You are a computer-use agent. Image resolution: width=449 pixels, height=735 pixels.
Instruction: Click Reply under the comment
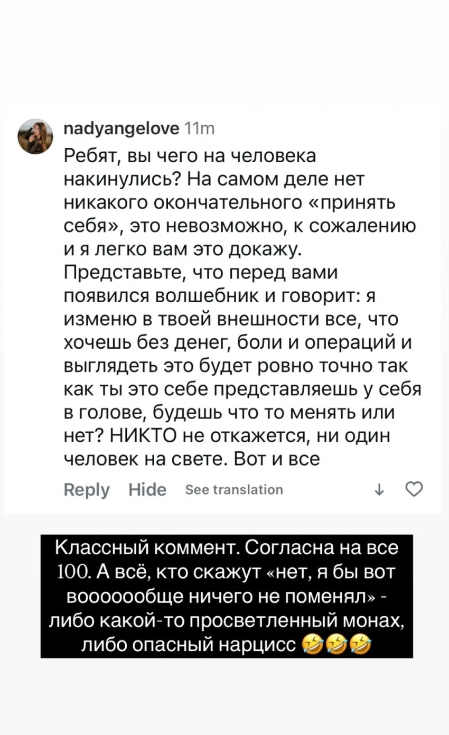click(x=86, y=490)
